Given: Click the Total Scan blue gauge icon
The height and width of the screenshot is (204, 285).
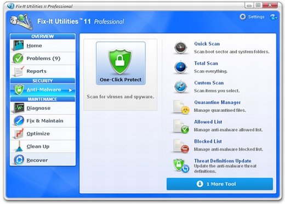Looking at the screenshot, I should 180,67.
